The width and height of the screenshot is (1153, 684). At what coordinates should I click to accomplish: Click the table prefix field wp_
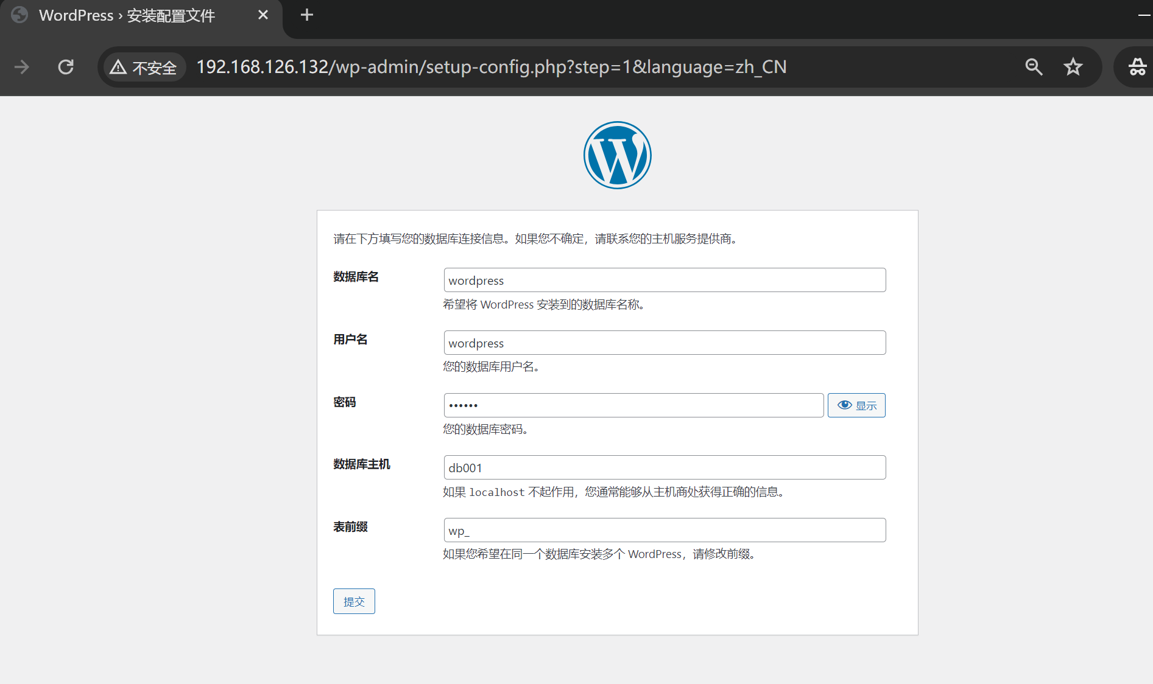pos(665,530)
